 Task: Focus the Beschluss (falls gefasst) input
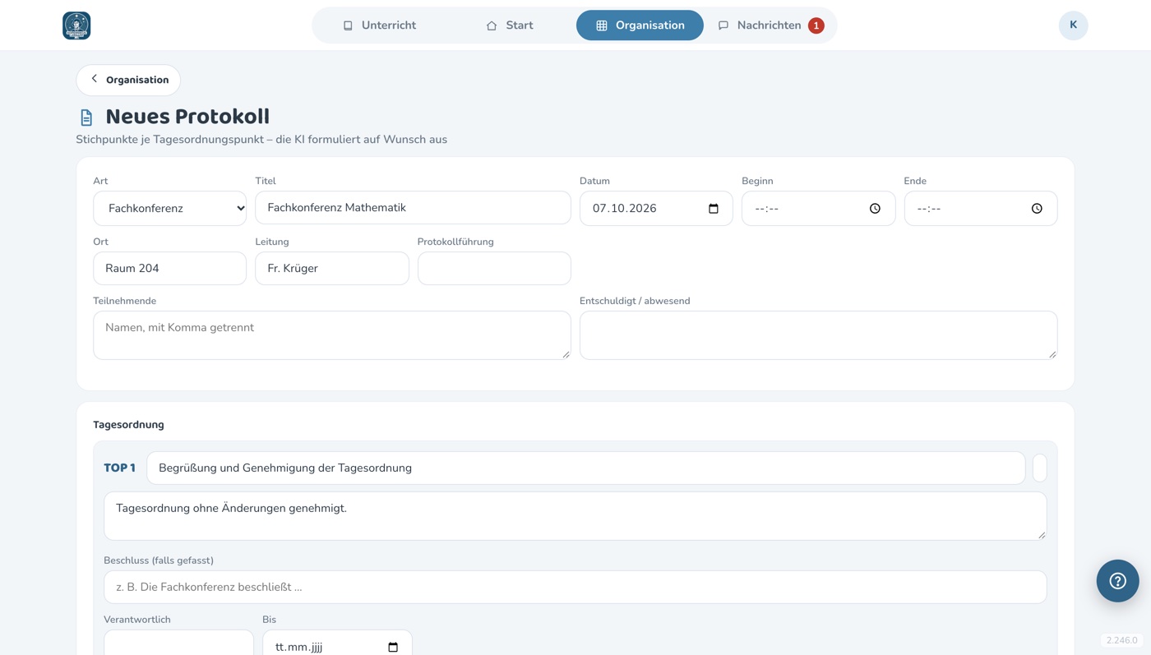[x=575, y=587]
